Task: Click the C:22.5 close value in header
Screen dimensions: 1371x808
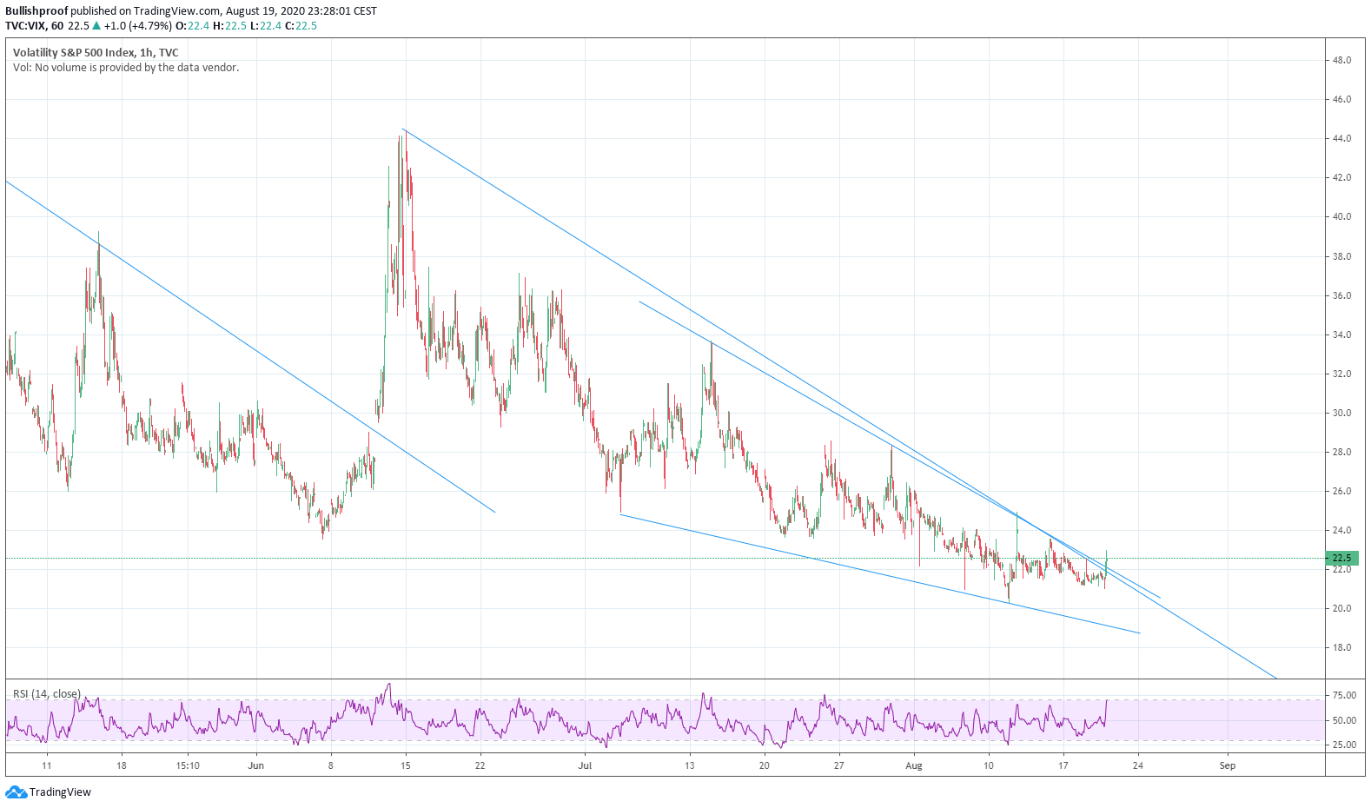Action: click(301, 26)
